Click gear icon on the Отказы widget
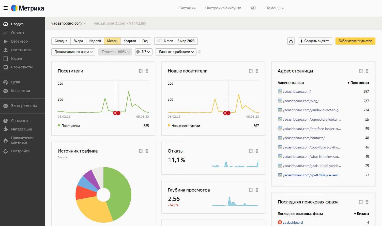Viewport: 382px width, 226px height. pos(251,151)
